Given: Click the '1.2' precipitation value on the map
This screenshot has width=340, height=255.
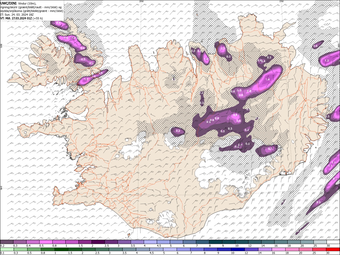Looking at the screenshot, I should click(74, 38).
